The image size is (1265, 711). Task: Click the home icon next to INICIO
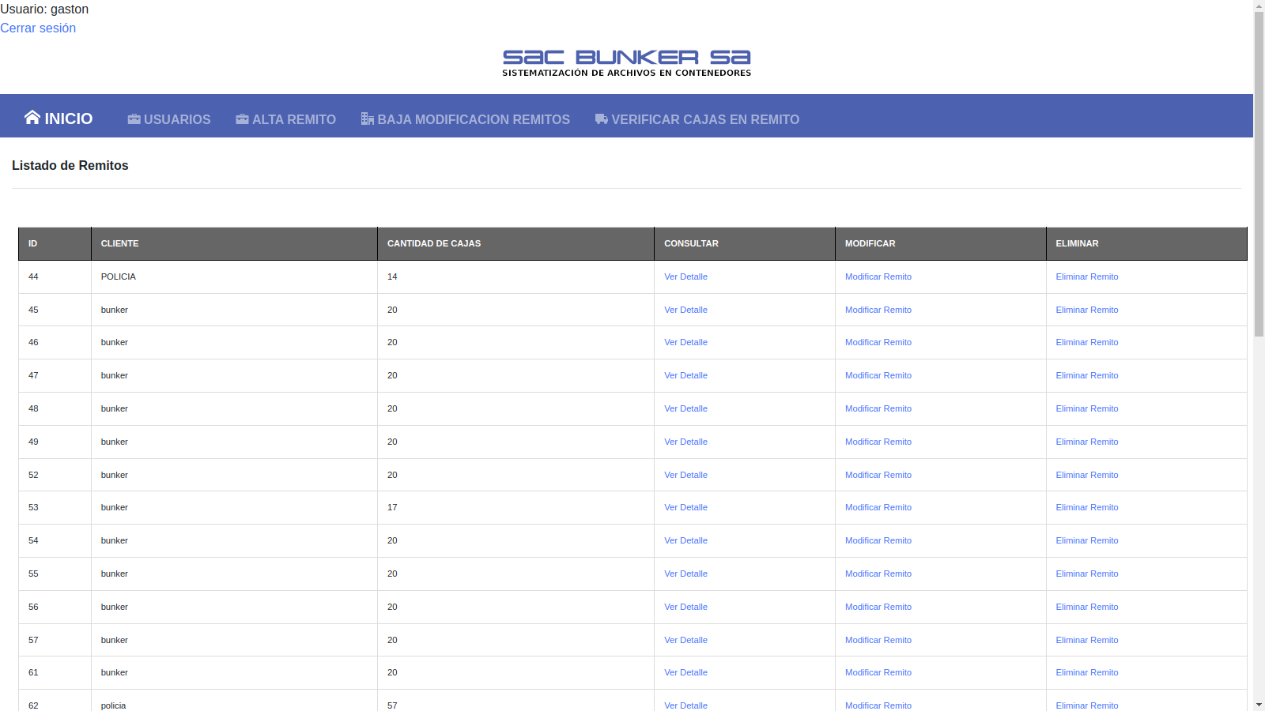pos(32,118)
